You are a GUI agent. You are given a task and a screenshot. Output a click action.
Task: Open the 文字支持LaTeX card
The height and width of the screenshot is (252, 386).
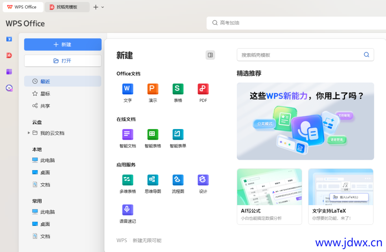(341, 196)
